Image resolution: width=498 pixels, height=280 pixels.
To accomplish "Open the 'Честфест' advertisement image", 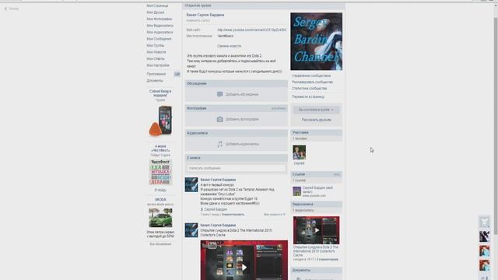I will [160, 173].
